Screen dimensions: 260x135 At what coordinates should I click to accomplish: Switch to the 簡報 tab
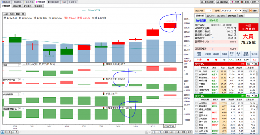pyautogui.click(x=241, y=16)
